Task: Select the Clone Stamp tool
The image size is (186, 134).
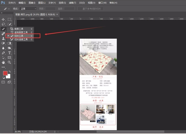Action: coord(4,39)
